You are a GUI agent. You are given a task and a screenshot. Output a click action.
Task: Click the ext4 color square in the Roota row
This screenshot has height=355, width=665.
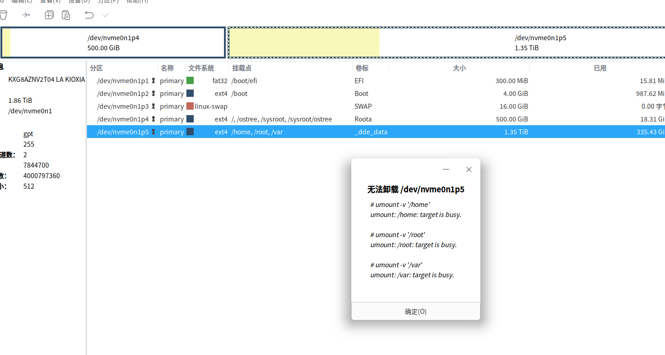click(190, 119)
